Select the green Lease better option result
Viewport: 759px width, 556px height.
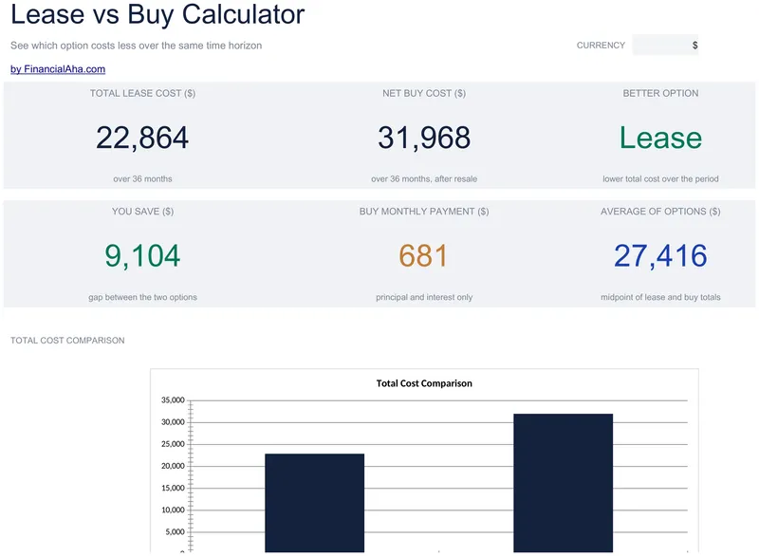(x=660, y=138)
